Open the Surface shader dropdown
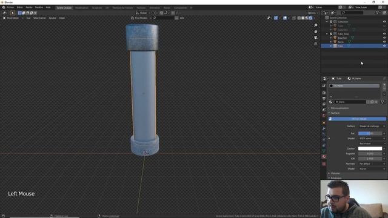This screenshot has width=388, height=218. click(372, 127)
